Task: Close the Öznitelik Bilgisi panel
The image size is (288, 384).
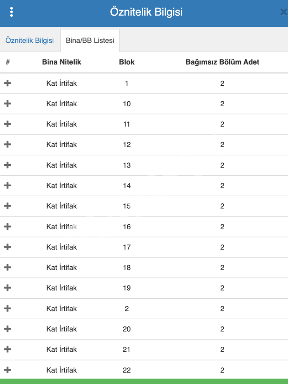Action: click(284, 12)
